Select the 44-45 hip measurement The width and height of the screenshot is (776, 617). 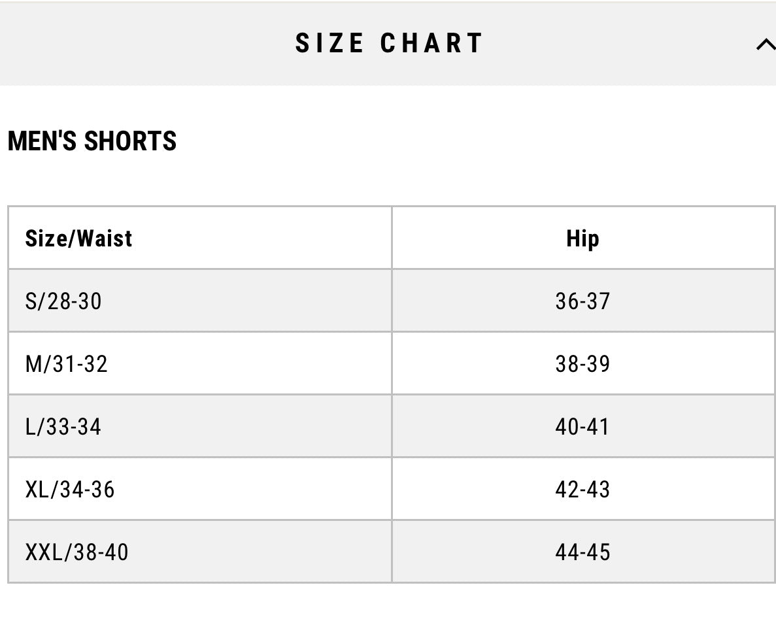(582, 552)
